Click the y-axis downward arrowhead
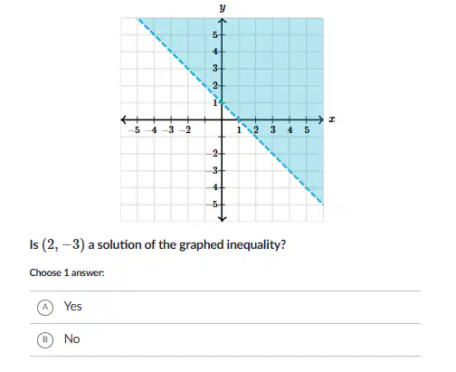The image size is (456, 372). pos(223,218)
